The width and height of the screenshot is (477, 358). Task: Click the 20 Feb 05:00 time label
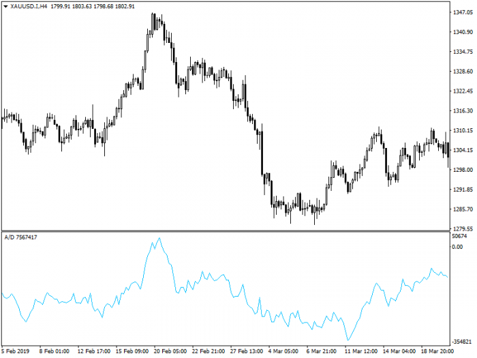[170, 351]
